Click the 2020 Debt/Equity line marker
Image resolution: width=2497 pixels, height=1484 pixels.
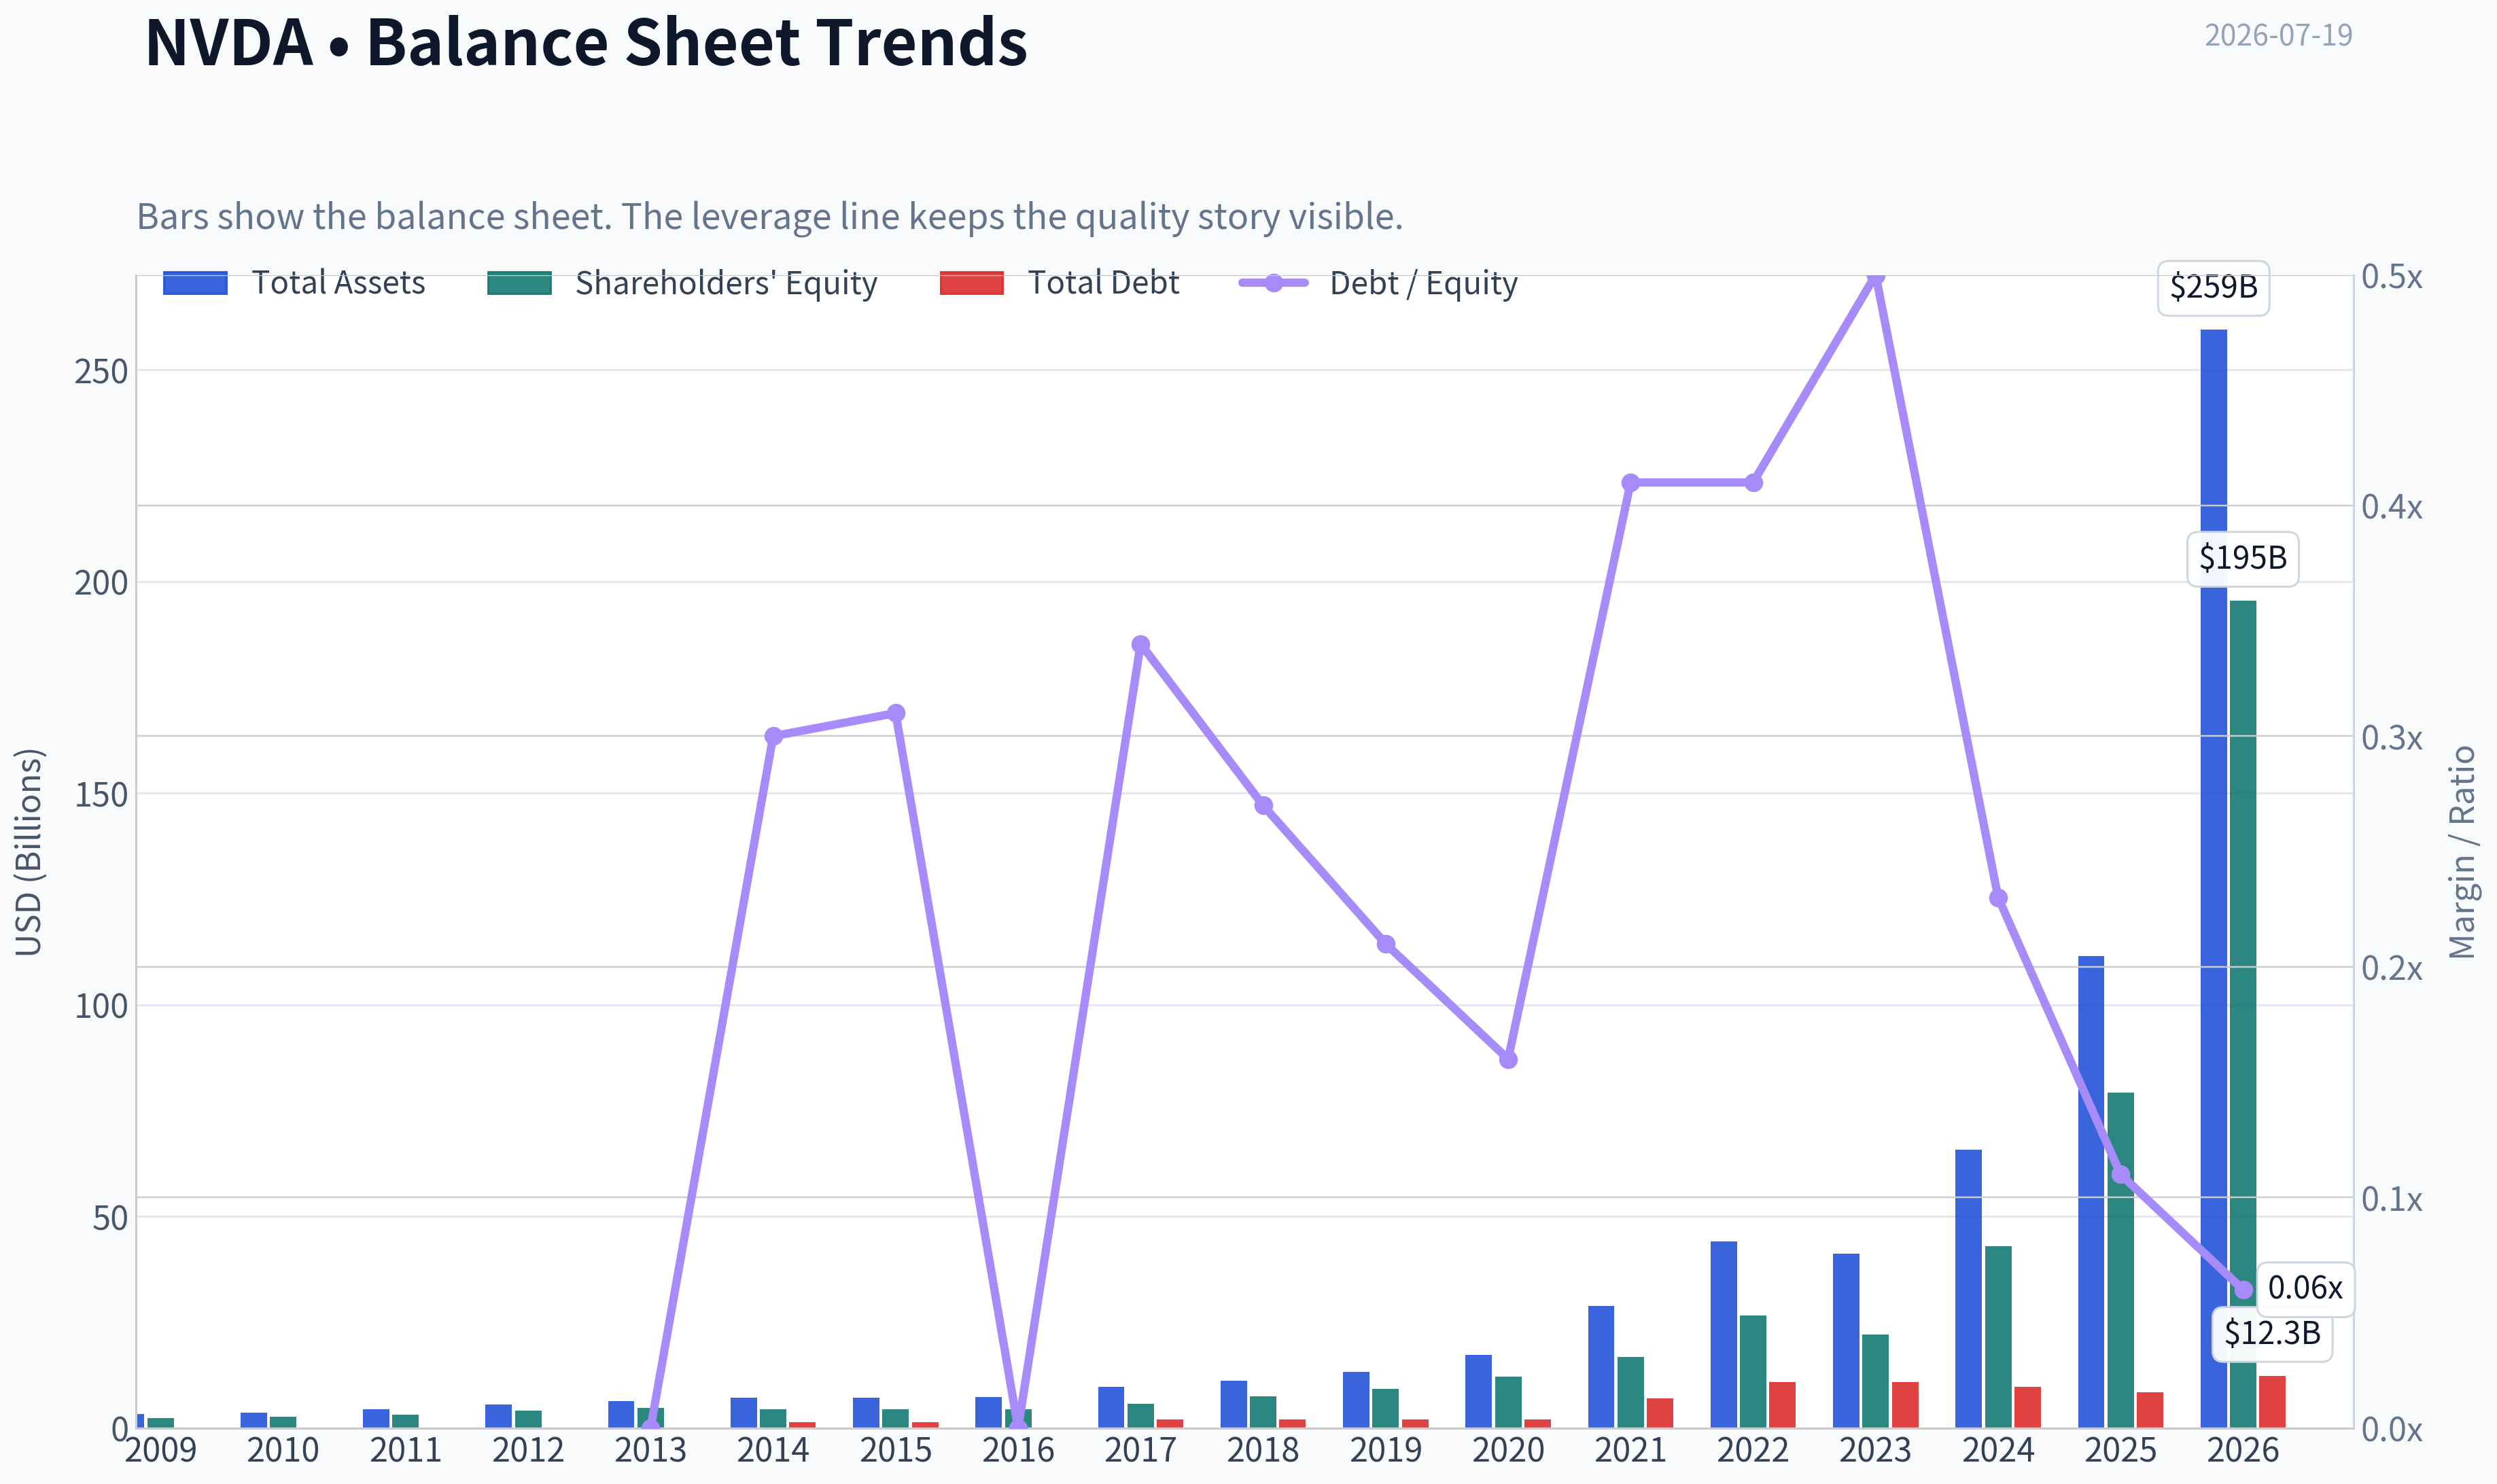1508,1059
